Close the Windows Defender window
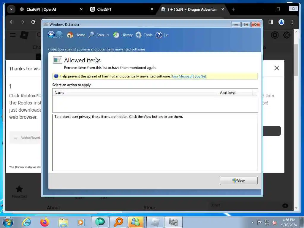Image resolution: width=304 pixels, height=228 pixels. pyautogui.click(x=256, y=24)
